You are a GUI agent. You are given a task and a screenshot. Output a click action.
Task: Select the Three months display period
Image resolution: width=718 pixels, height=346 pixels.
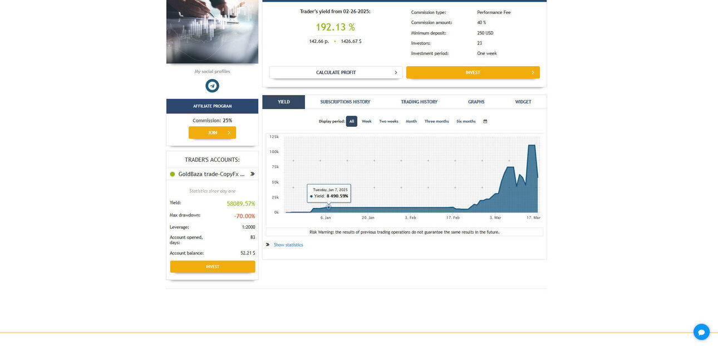tap(436, 121)
